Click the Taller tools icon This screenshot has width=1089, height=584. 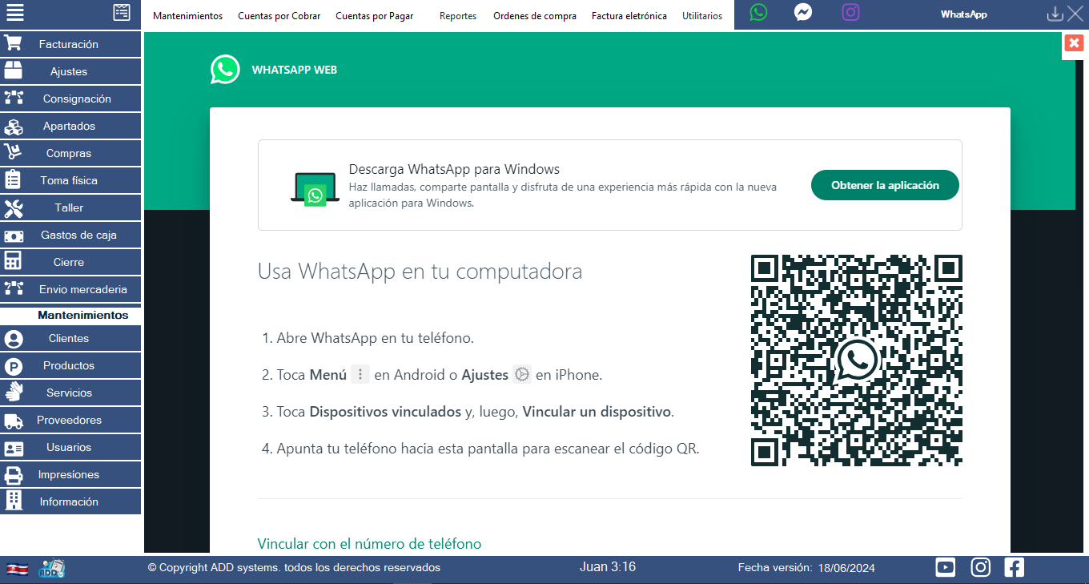14,207
